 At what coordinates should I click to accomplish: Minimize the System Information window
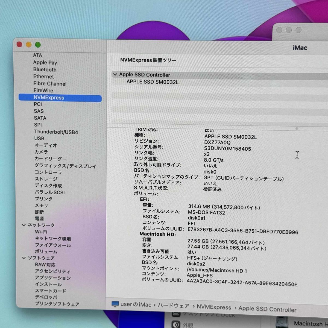(x=29, y=45)
